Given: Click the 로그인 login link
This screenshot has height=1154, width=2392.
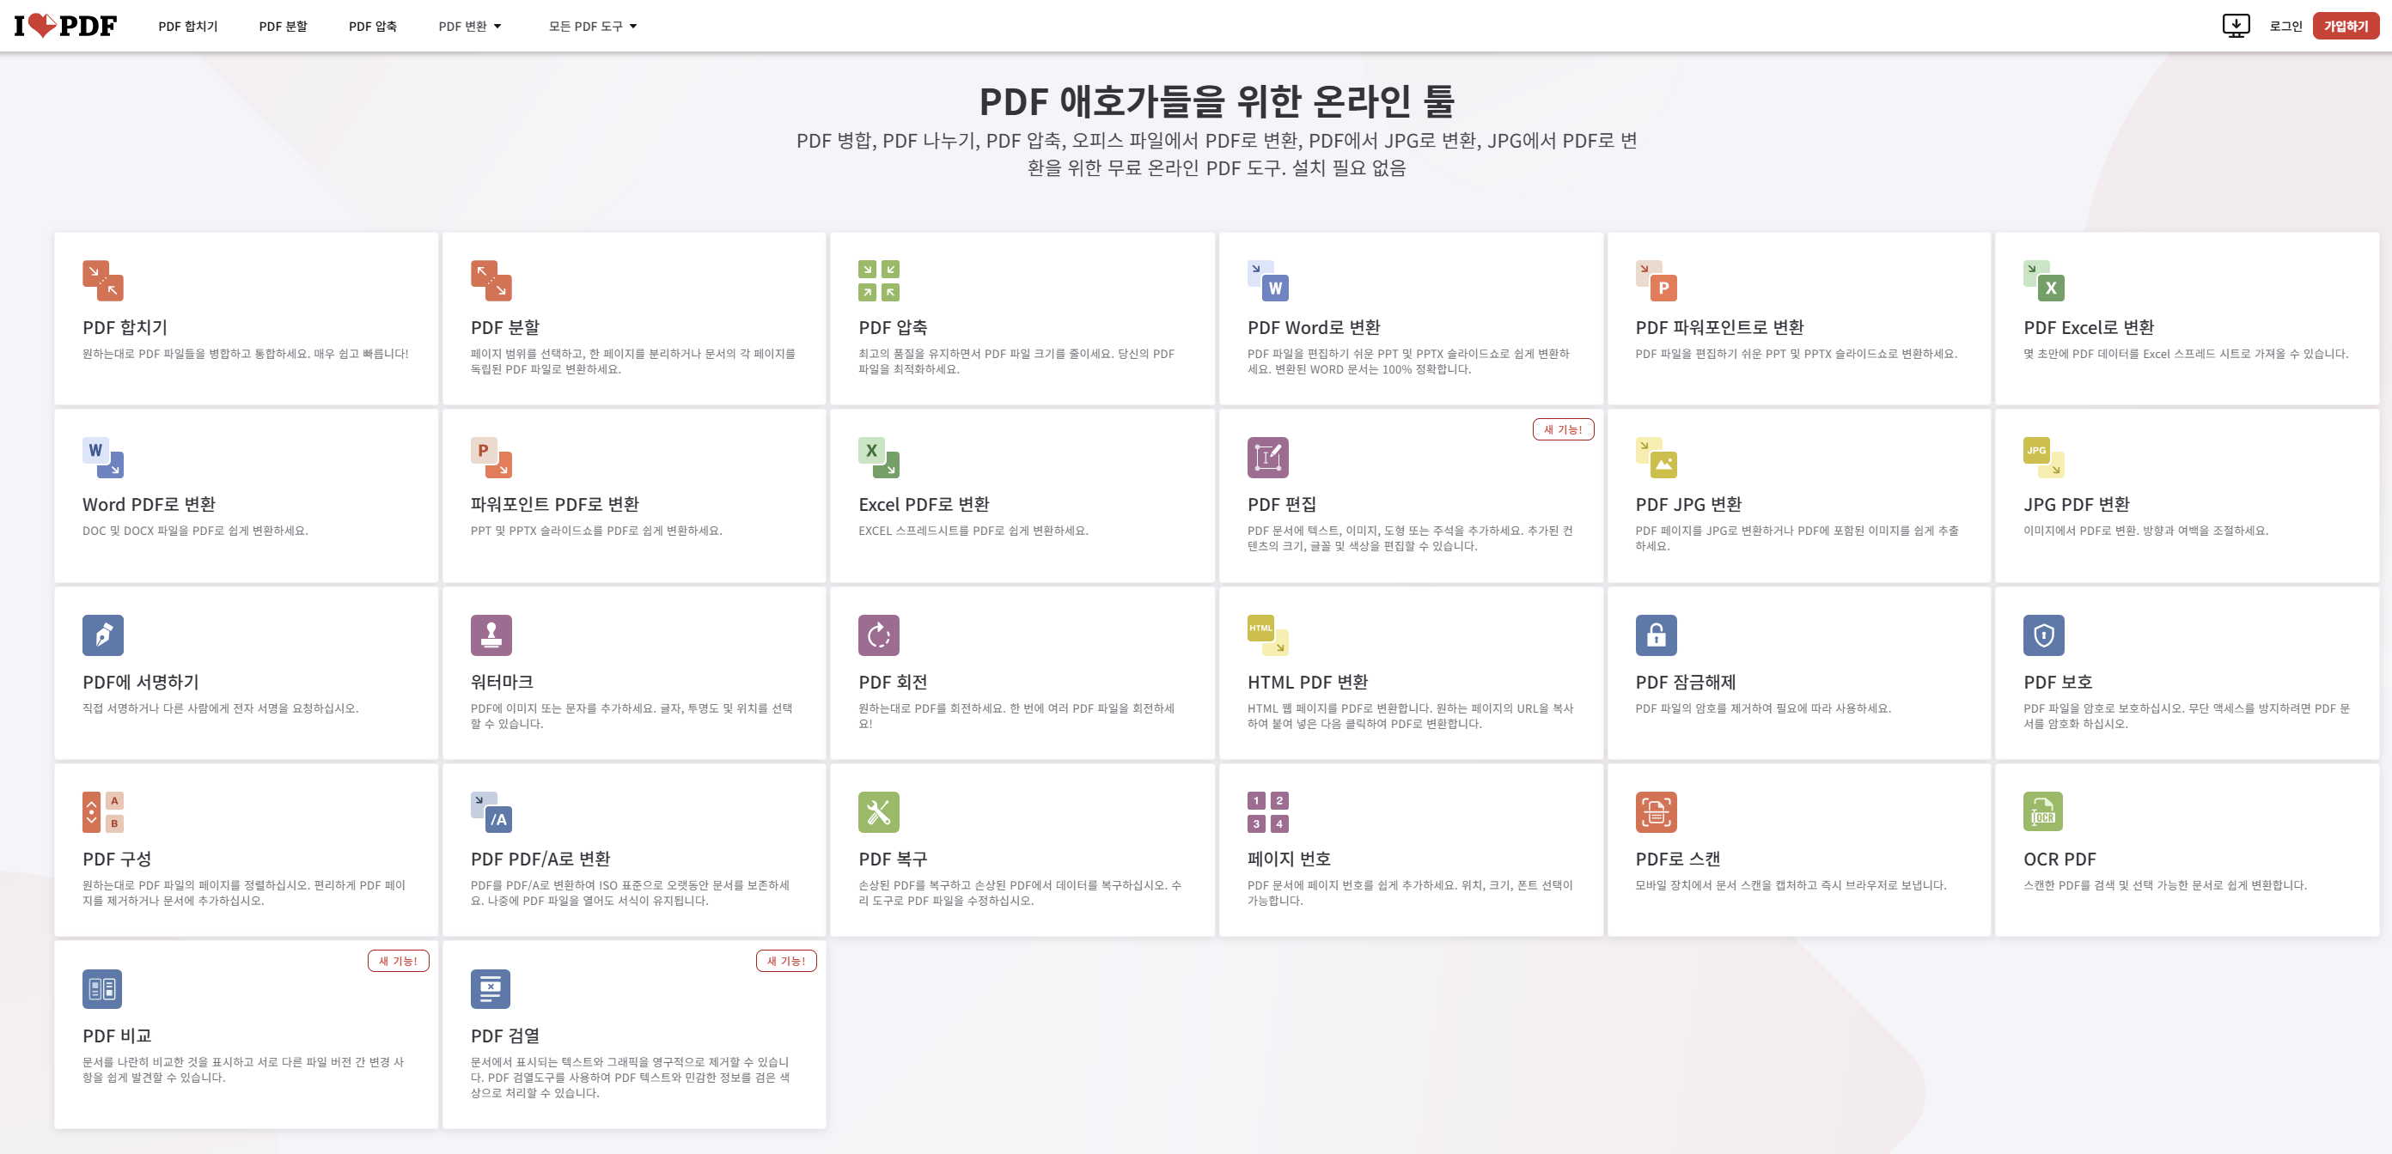Looking at the screenshot, I should 2285,27.
